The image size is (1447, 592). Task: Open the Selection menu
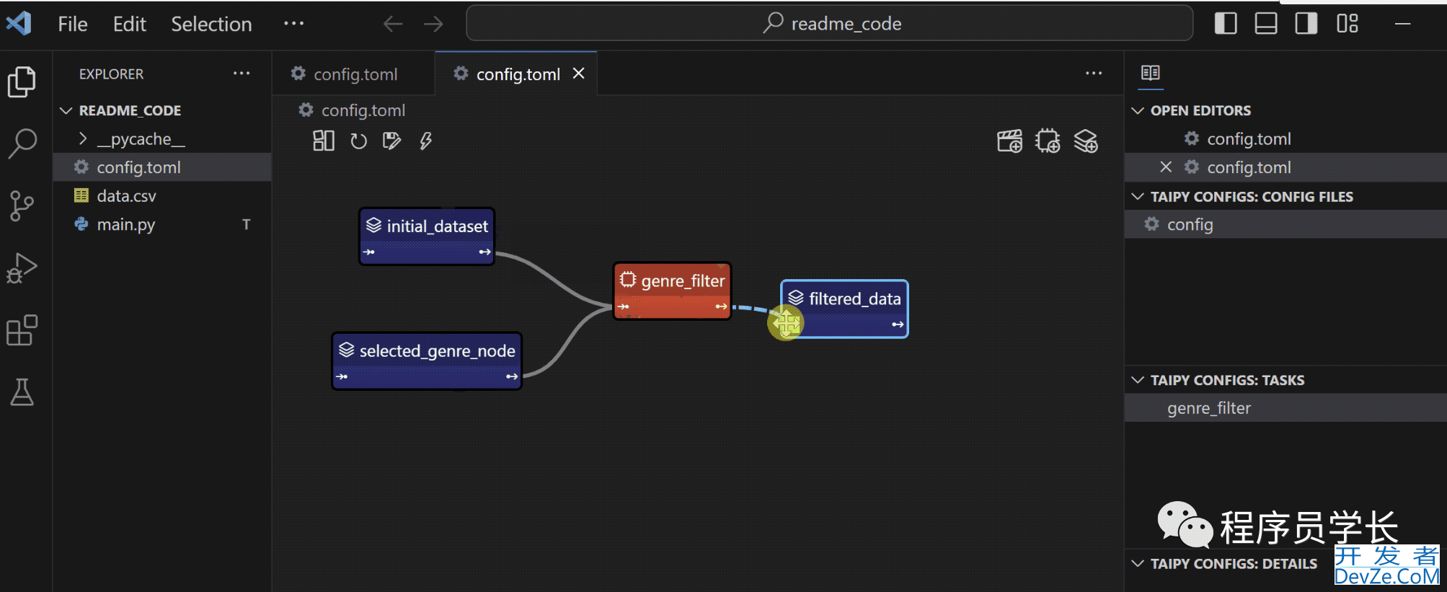[211, 24]
